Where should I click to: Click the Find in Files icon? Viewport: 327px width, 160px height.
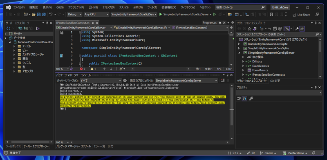[x=230, y=15]
